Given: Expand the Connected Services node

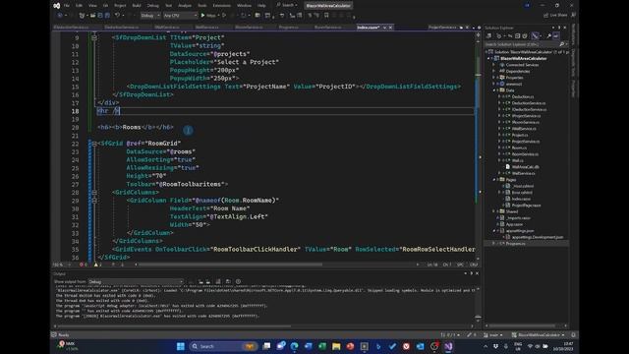Looking at the screenshot, I should (493, 65).
